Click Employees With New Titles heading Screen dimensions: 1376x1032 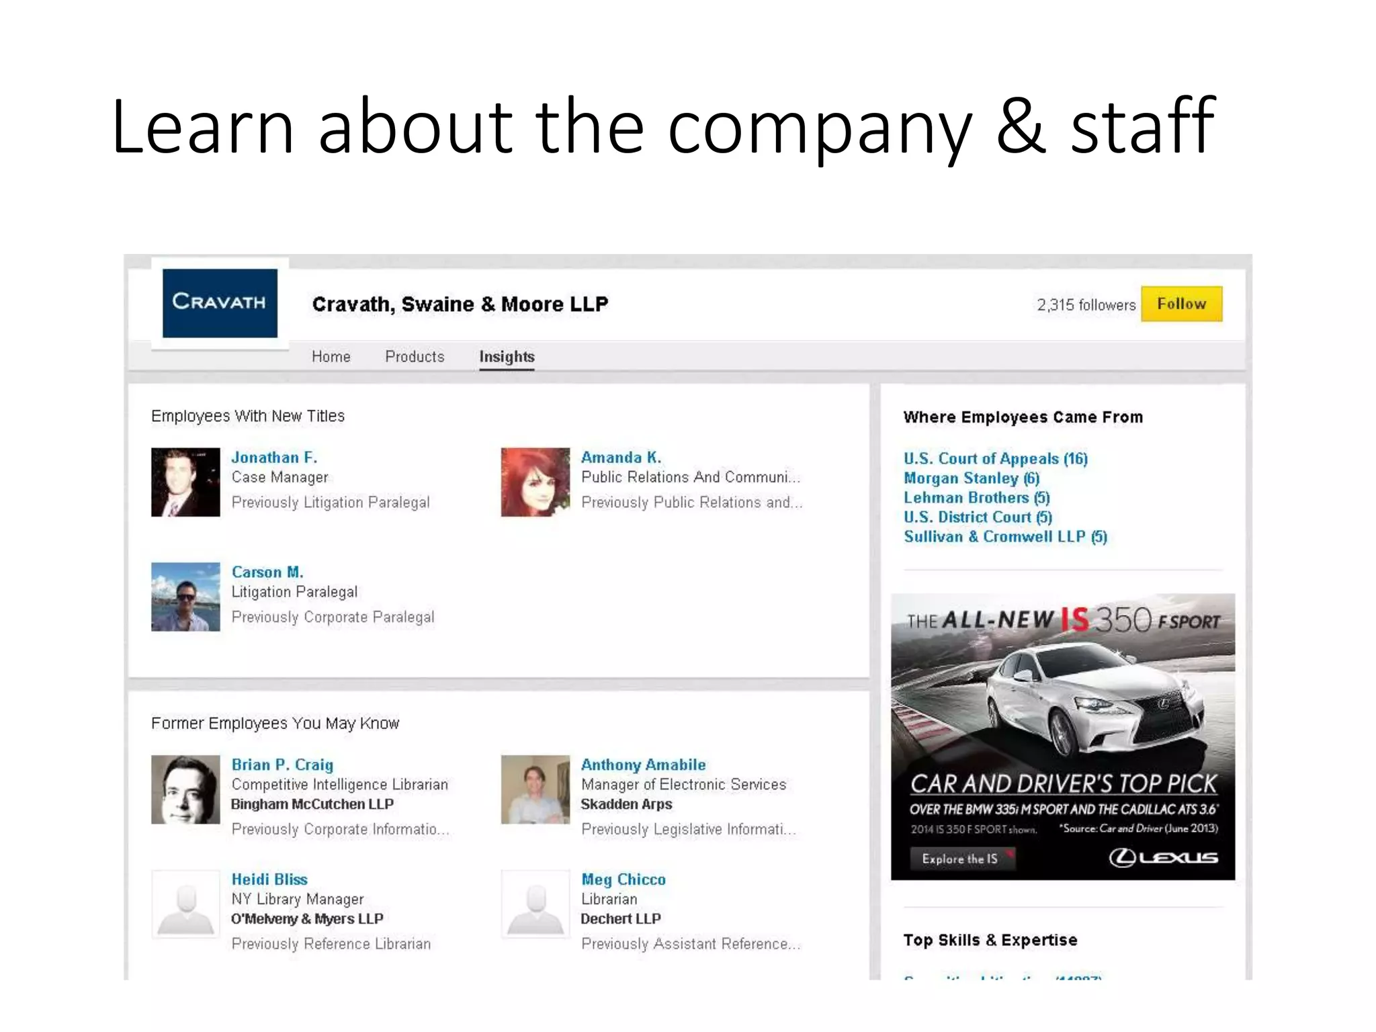[x=248, y=417]
